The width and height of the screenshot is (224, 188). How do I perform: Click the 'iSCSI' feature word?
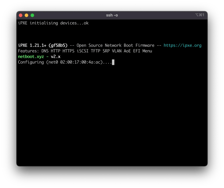(x=83, y=51)
